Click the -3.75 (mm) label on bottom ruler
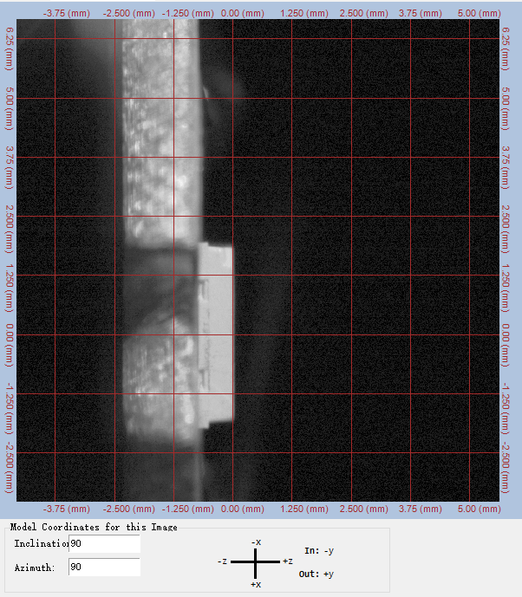522x597 pixels. point(68,509)
